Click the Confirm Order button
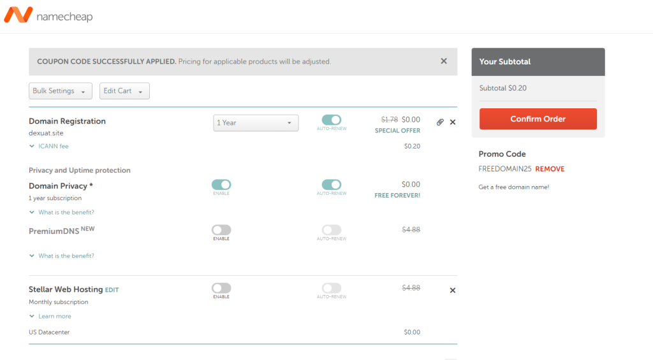The image size is (653, 360). coord(538,119)
